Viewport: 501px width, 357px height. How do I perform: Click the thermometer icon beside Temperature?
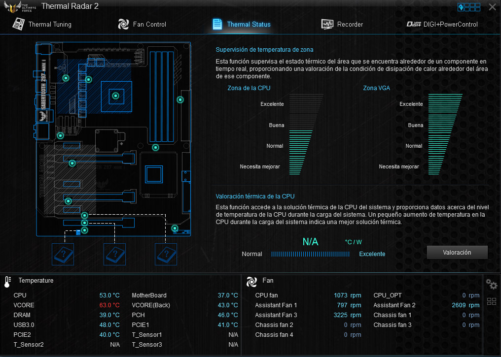pos(7,282)
